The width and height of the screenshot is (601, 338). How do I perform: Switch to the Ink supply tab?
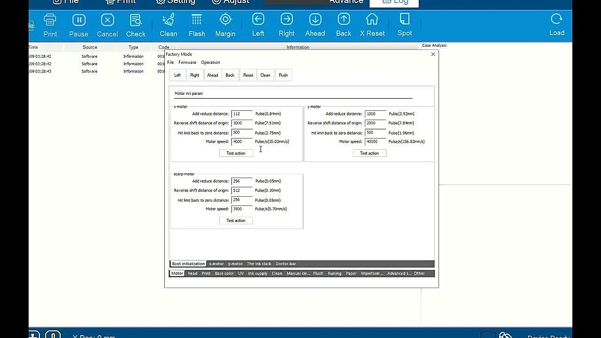coord(258,273)
